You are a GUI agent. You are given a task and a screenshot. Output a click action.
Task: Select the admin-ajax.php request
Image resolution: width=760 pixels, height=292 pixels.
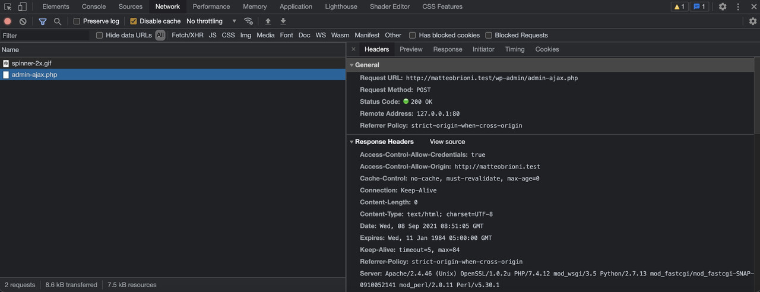173,75
